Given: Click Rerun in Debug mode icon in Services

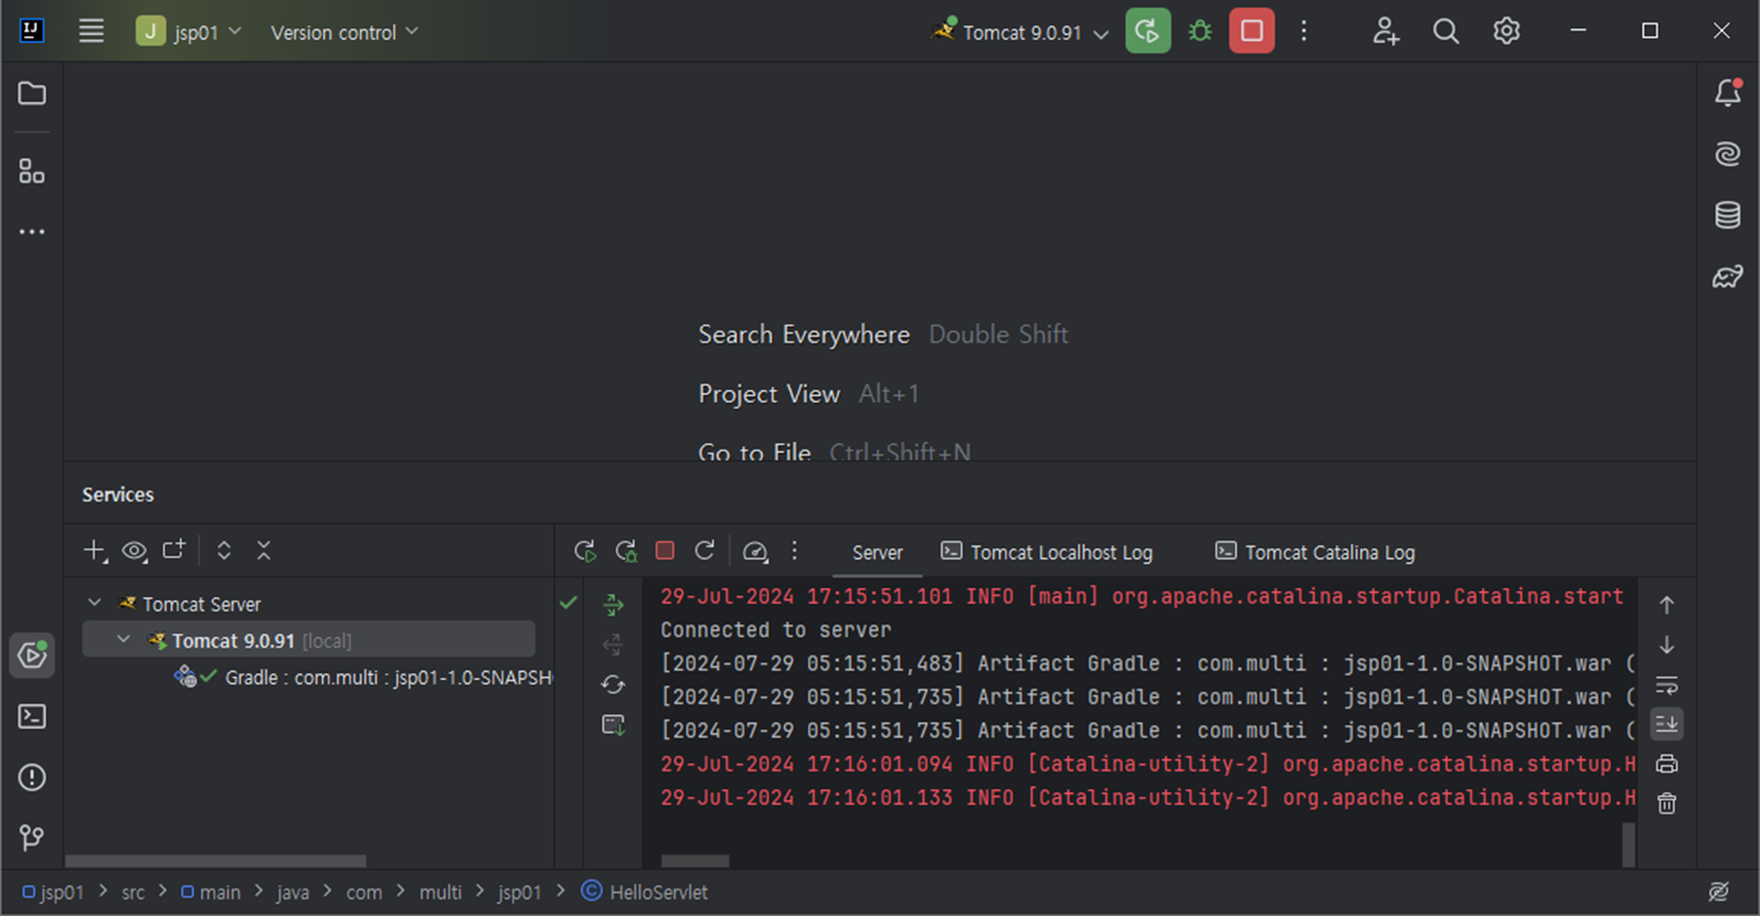Looking at the screenshot, I should click(626, 551).
